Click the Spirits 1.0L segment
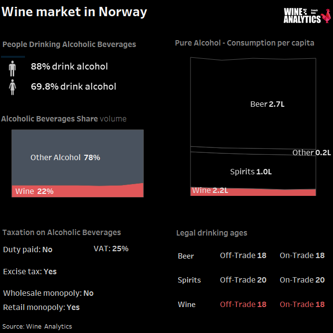The width and height of the screenshot is (333, 333). [x=253, y=171]
